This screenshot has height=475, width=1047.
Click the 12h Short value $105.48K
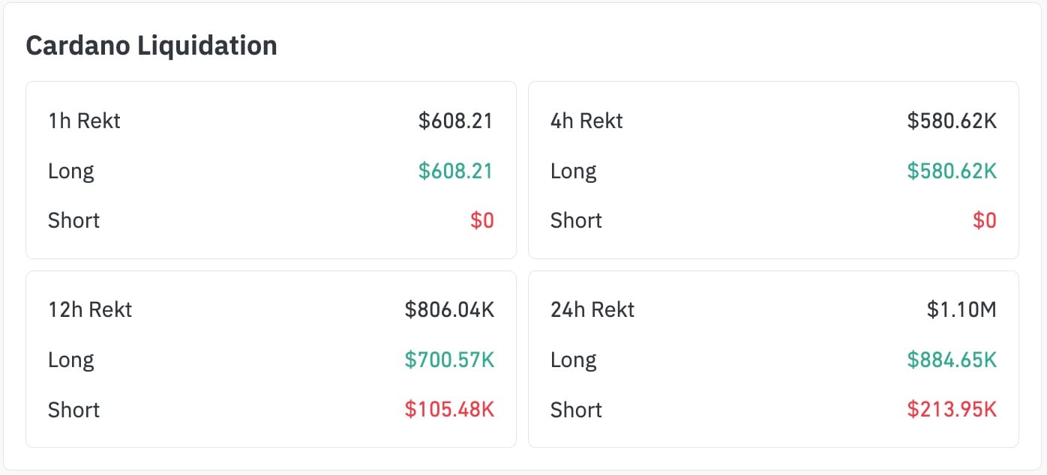point(449,410)
